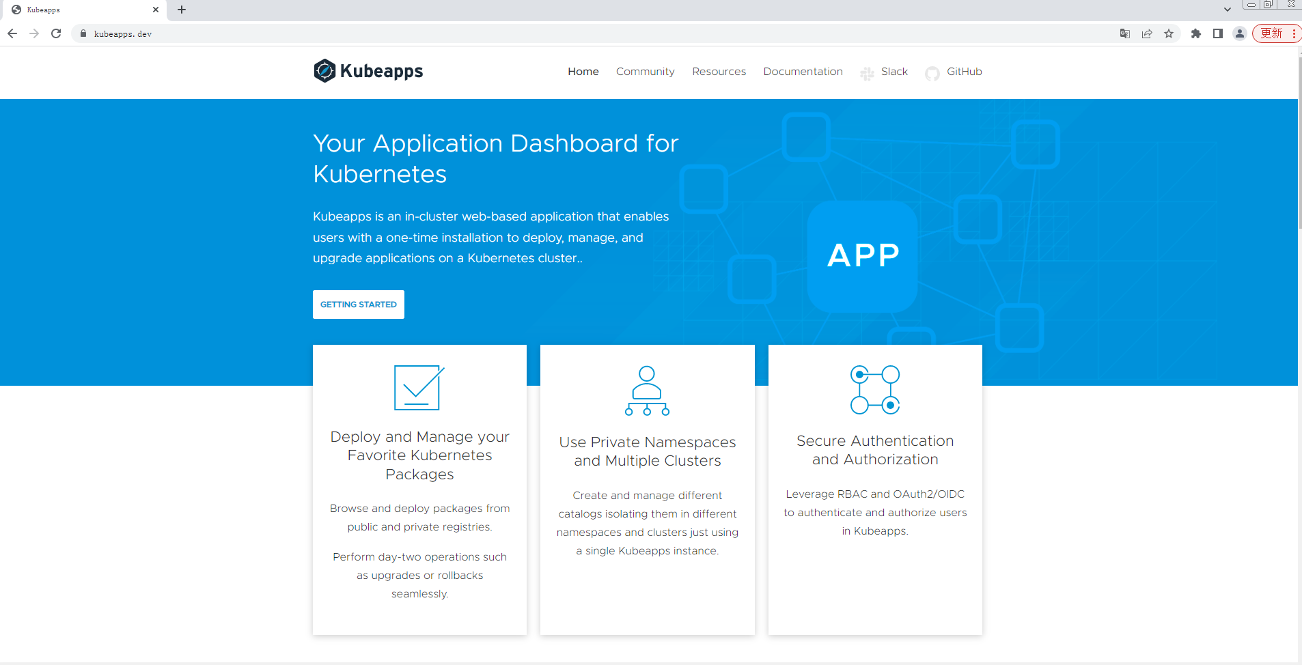Screen dimensions: 1302x665
Task: Click paragraph 'Kubeapps is an in-cluster web-based'
Action: click(491, 237)
